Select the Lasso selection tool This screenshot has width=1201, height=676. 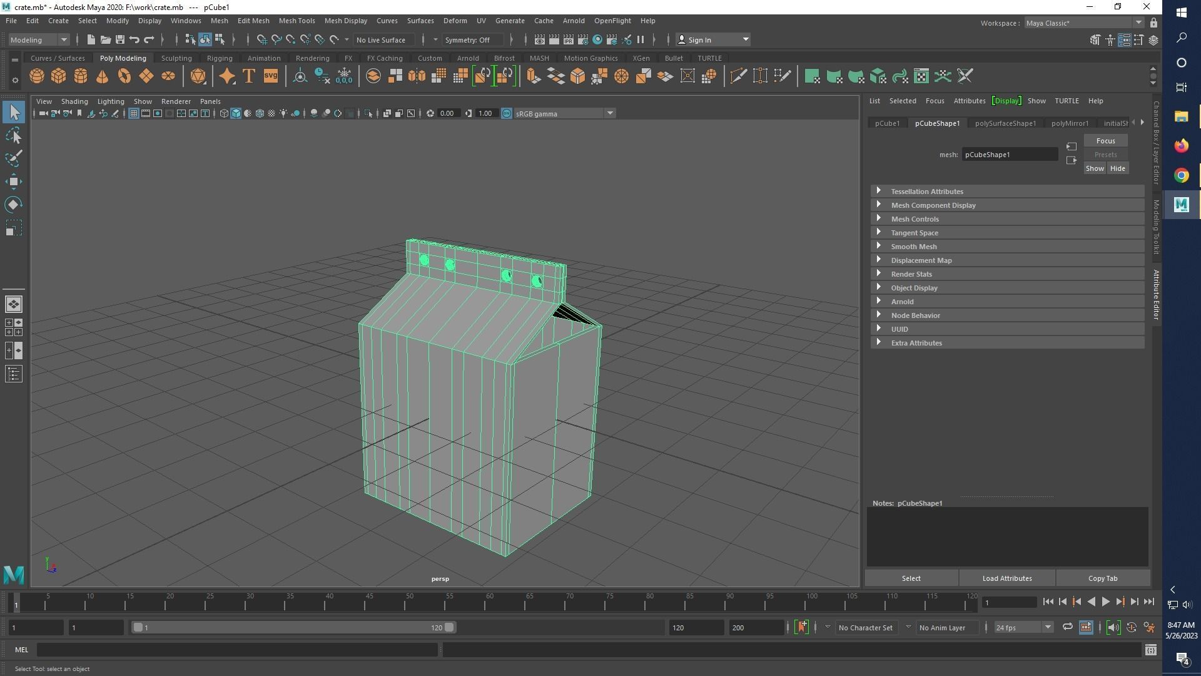click(x=14, y=136)
